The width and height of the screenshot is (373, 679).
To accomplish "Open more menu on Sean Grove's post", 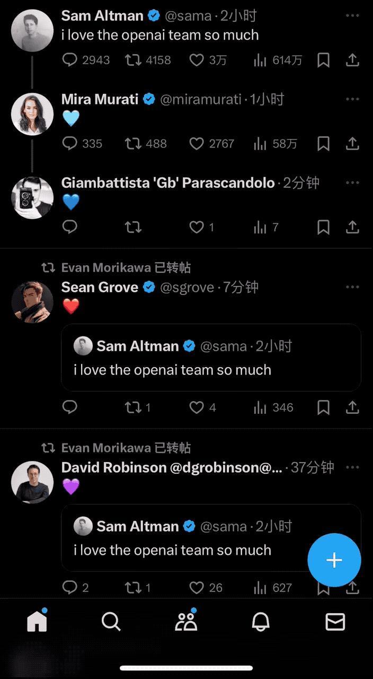I will [352, 287].
